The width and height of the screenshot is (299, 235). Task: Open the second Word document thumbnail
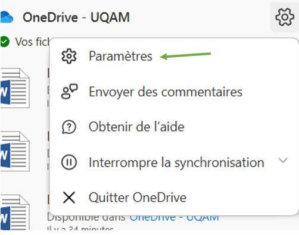coord(15,151)
